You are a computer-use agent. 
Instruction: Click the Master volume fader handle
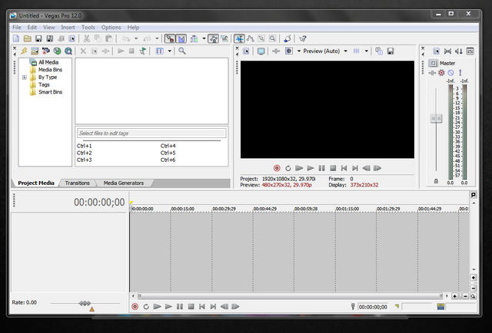436,118
